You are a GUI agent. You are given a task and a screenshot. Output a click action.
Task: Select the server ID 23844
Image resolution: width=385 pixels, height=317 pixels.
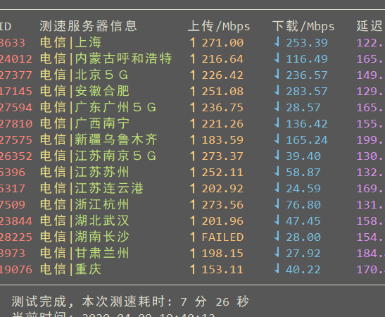click(16, 221)
